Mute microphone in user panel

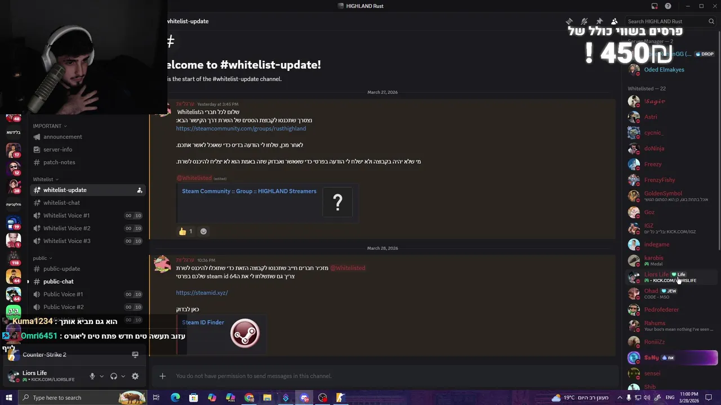pos(92,376)
